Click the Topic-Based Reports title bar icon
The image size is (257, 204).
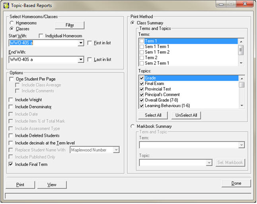6,6
